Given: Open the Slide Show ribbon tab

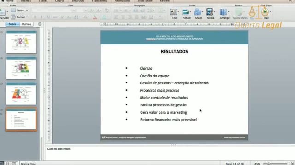Looking at the screenshot, I should 145,1.
